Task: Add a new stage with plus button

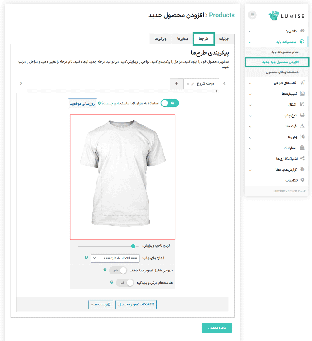Action: pos(177,83)
